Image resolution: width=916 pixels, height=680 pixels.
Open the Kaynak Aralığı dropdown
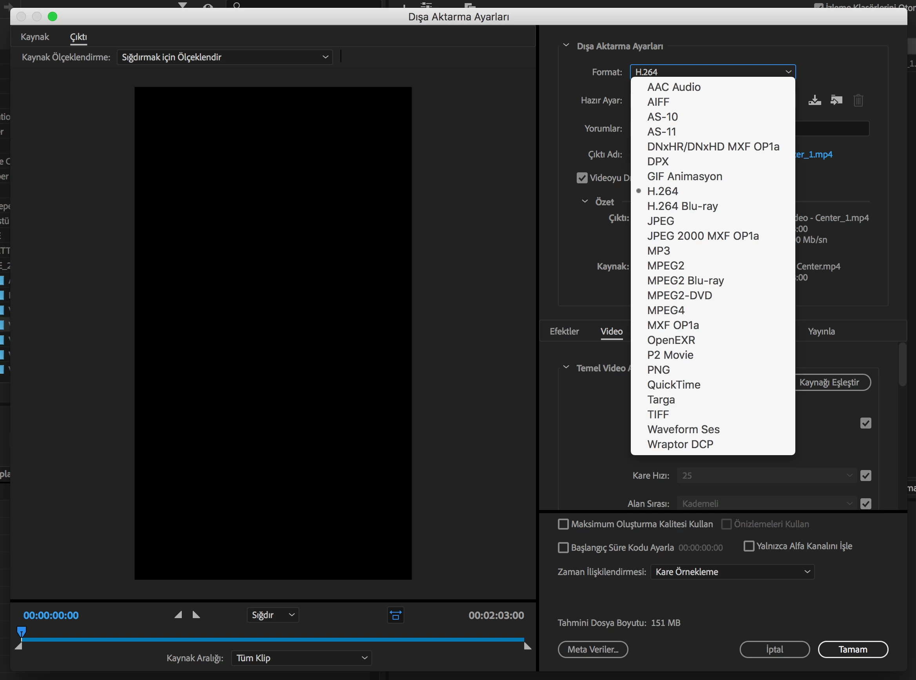click(x=301, y=658)
